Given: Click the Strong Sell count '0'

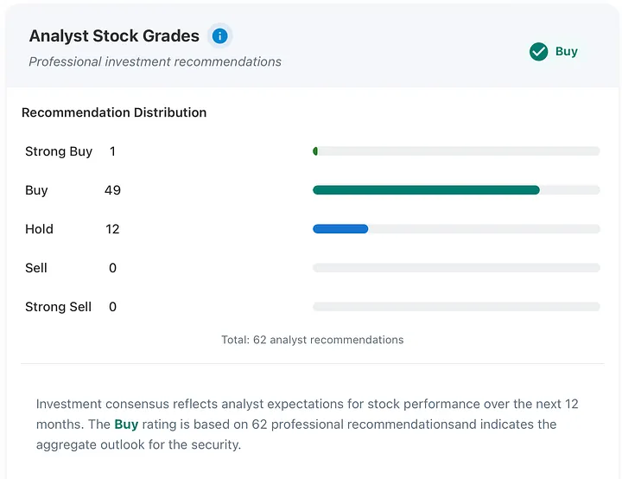Looking at the screenshot, I should pyautogui.click(x=112, y=307).
